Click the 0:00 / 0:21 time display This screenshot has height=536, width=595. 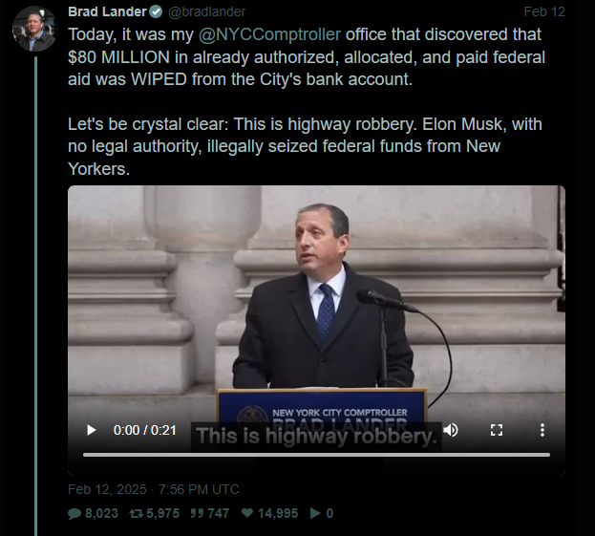[144, 430]
